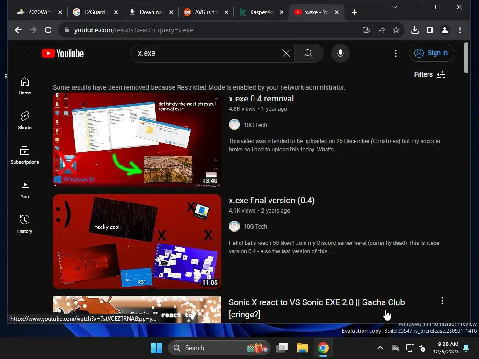The width and height of the screenshot is (479, 359).
Task: Open File Explorer from the taskbar
Action: click(303, 348)
